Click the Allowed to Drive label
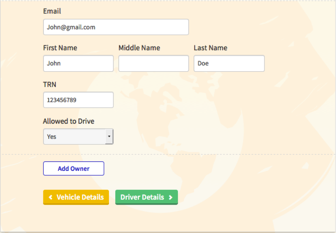Viewport: 336px width, 233px height. tap(68, 121)
